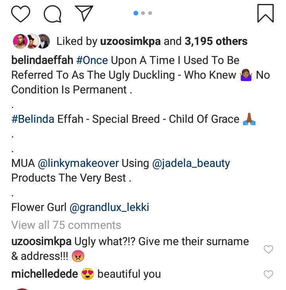
Task: Like michelledede's comment heart
Action: point(269,274)
